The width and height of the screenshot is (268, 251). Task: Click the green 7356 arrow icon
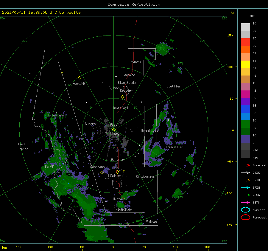click(x=245, y=195)
